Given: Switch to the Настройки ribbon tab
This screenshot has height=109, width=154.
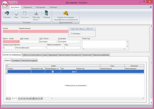Looking at the screenshot, I should 41,7.
